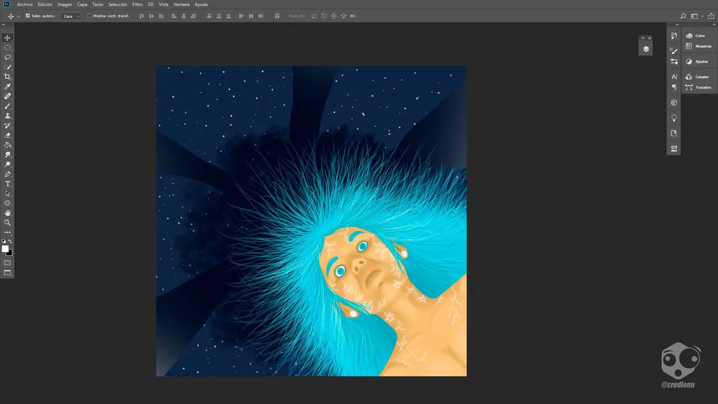718x404 pixels.
Task: Toggle Quick Mask mode
Action: tap(8, 263)
